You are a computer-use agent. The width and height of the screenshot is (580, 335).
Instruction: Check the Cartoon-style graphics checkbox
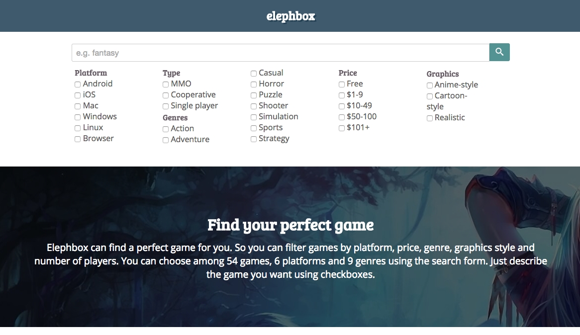point(430,96)
